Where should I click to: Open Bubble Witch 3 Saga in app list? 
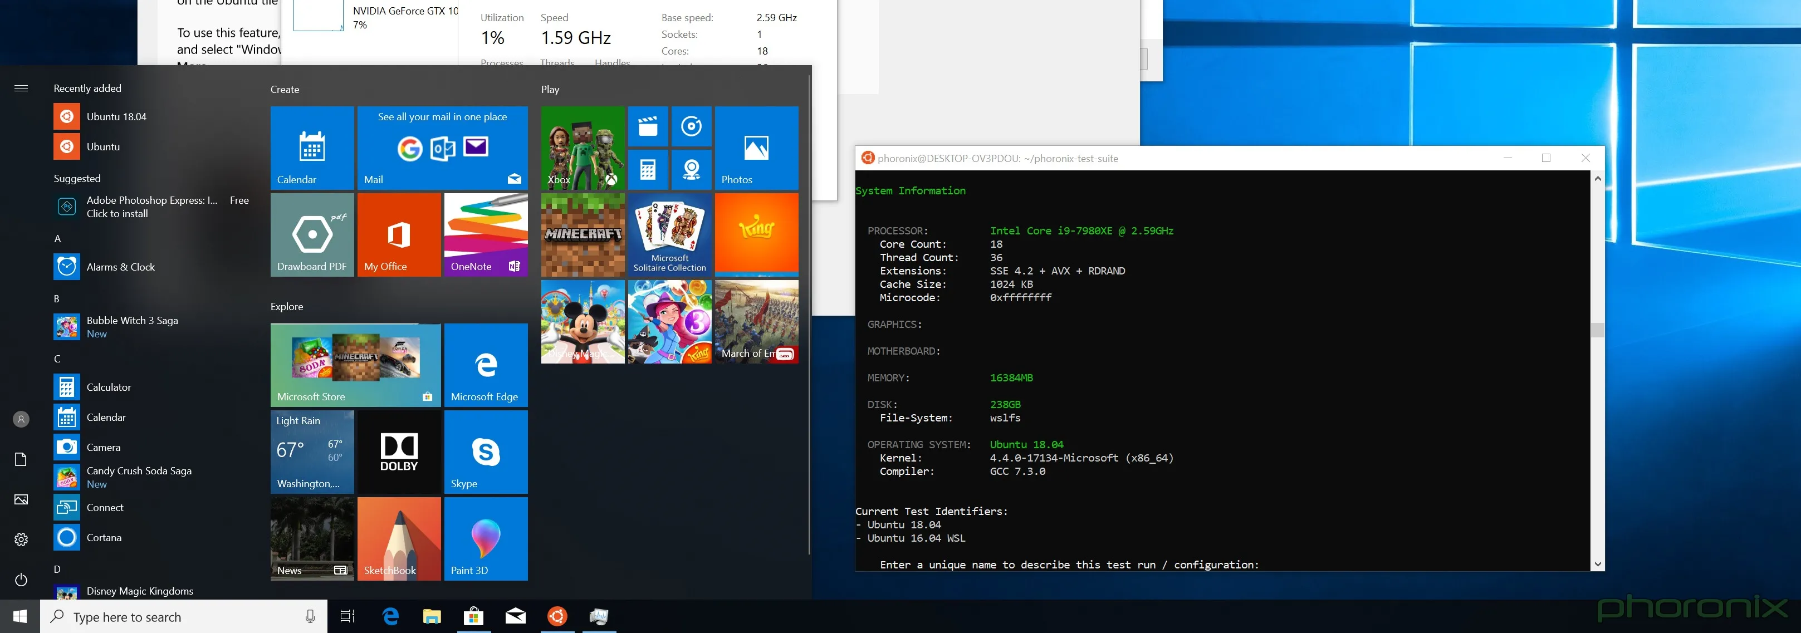pos(151,327)
